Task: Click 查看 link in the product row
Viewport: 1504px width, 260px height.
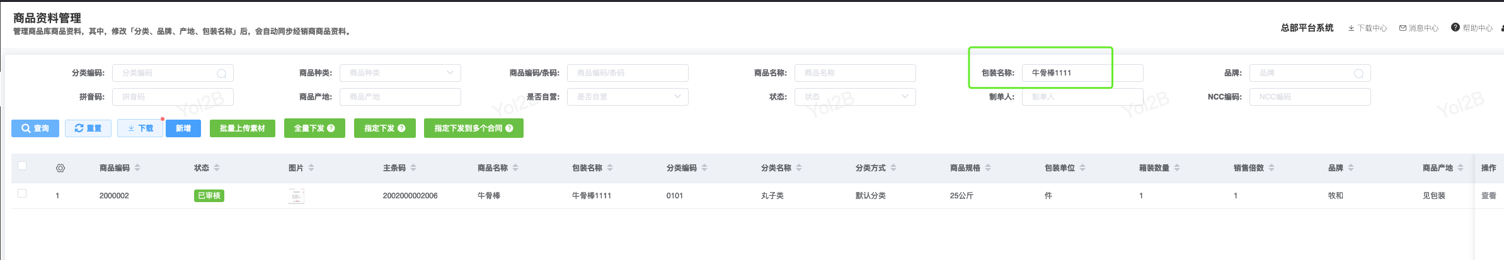Action: (1488, 196)
